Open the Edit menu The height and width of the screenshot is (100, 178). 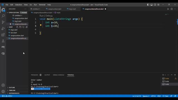point(12,5)
